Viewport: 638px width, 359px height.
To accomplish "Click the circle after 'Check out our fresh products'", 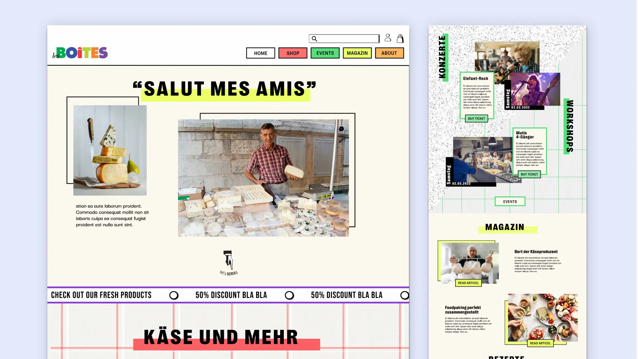I will 173,295.
